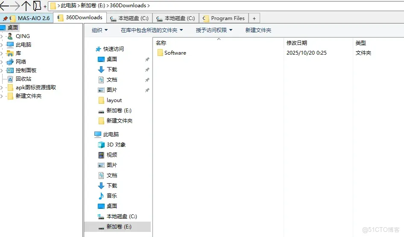
Task: Click the 新建文件夹 toolbar button
Action: tap(258, 30)
